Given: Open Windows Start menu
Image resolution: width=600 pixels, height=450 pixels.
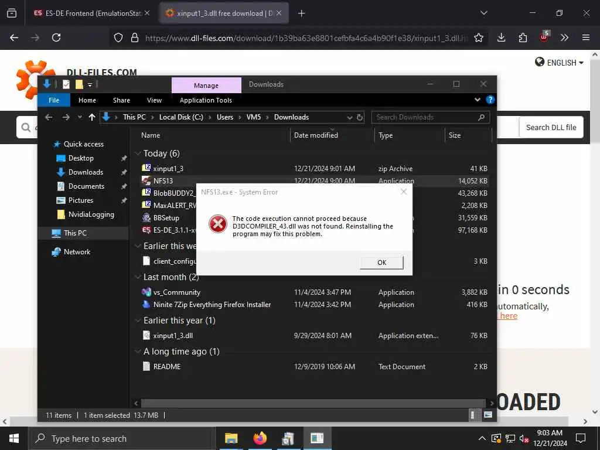Looking at the screenshot, I should 14,438.
